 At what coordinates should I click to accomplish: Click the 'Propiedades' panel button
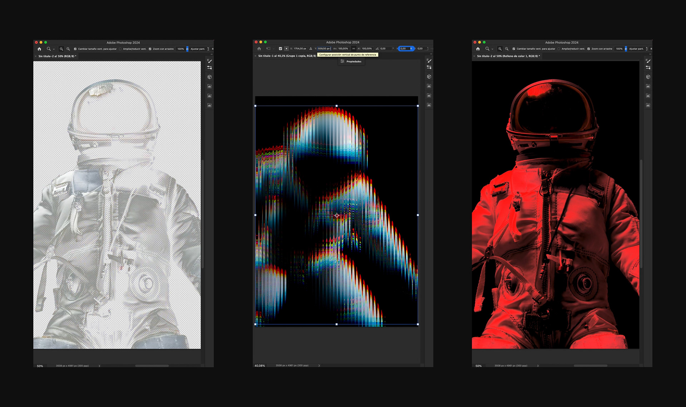[351, 62]
